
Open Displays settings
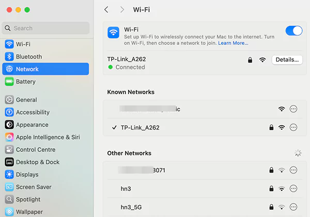(45, 175)
